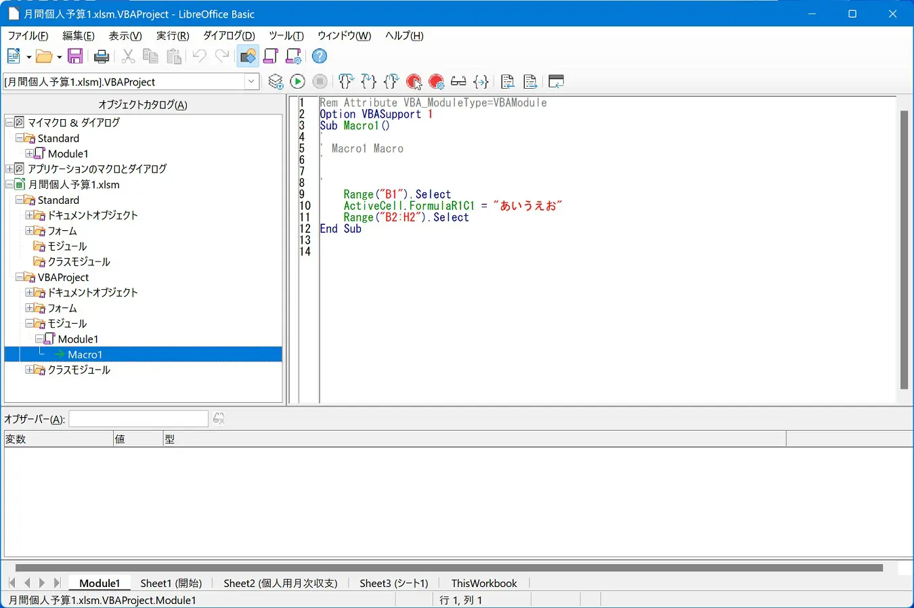Click the first-tab navigation arrow
Screen dimensions: 914x608
(x=12, y=583)
